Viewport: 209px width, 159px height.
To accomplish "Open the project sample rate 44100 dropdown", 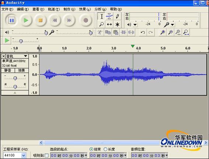I will (x=24, y=155).
